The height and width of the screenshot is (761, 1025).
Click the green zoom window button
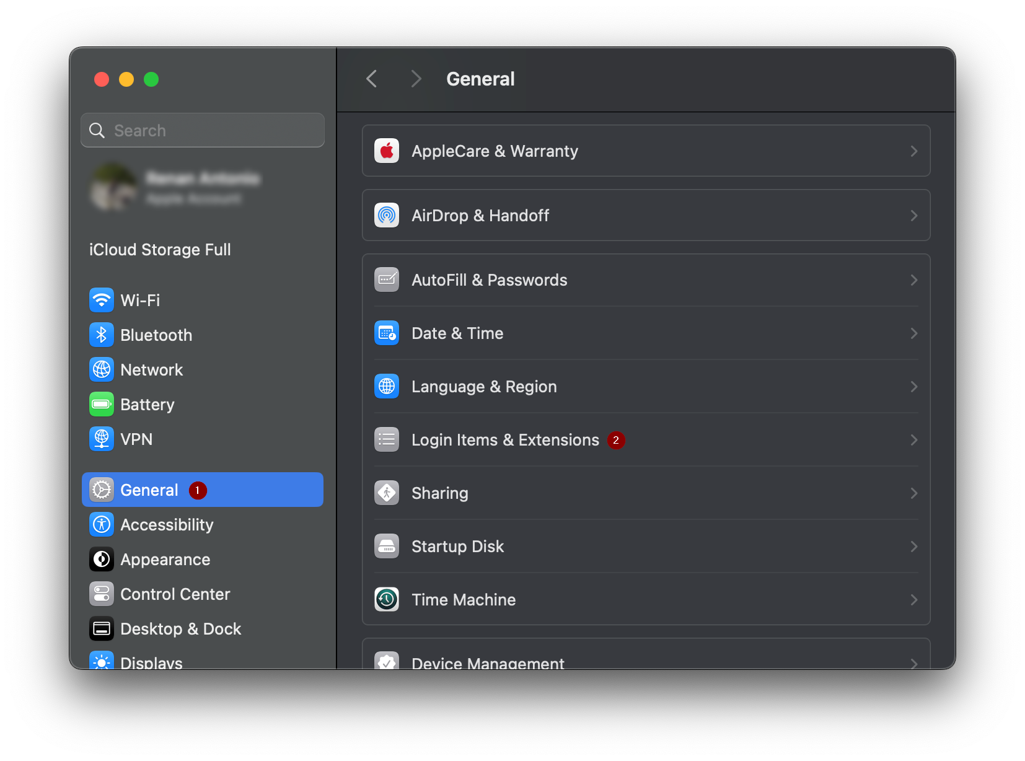click(x=151, y=79)
